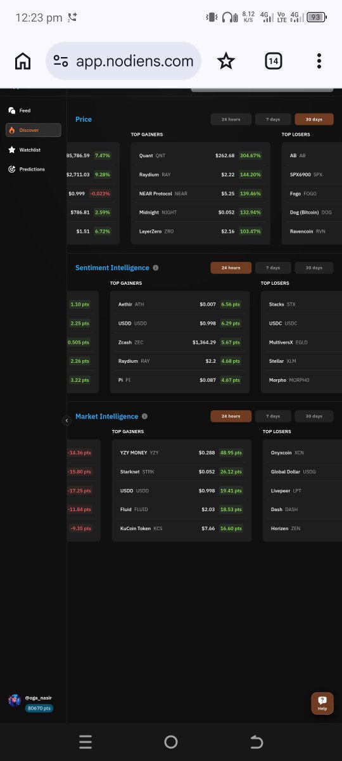Click Sentiment Intelligence info icon
Screen dimensions: 342x761
tap(156, 268)
